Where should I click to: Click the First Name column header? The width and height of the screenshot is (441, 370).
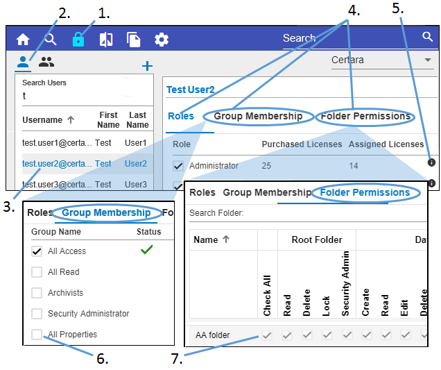point(108,119)
